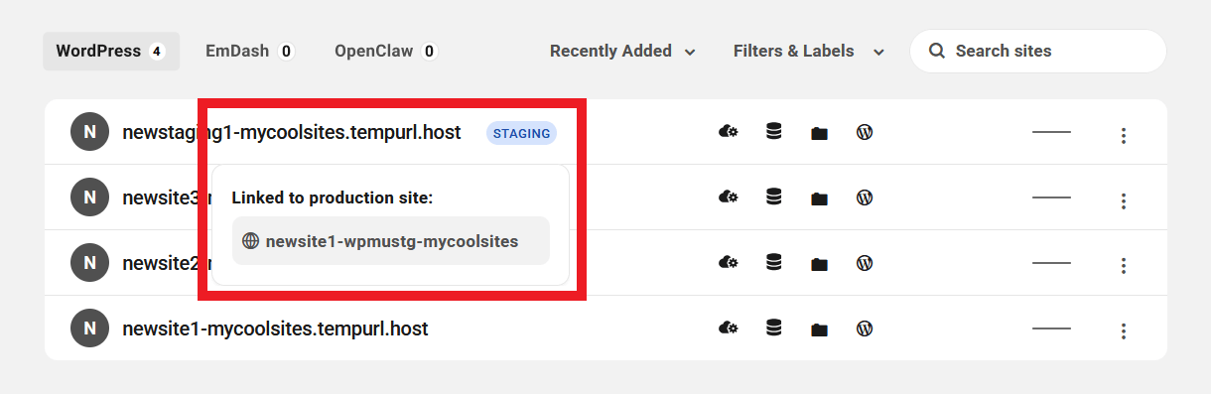Switch to the EmDash tab

[250, 51]
